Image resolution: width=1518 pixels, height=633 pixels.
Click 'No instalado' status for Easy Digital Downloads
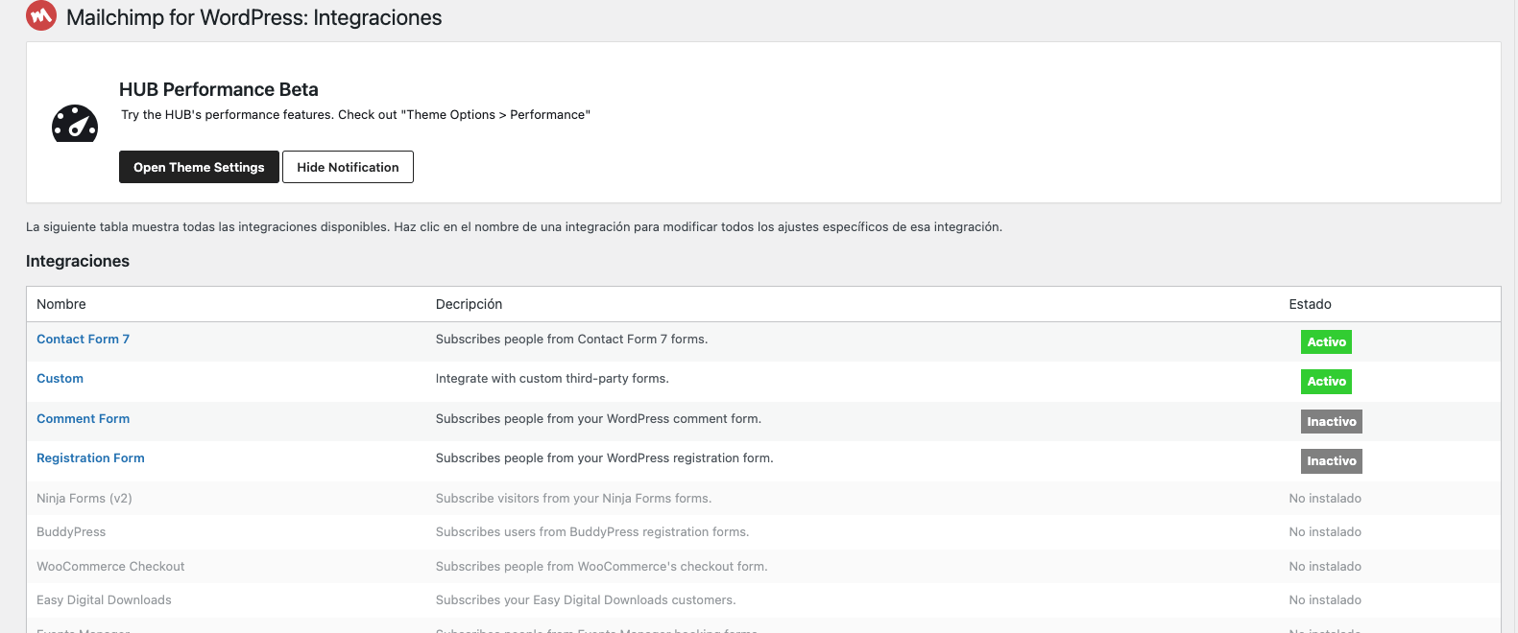(1325, 600)
